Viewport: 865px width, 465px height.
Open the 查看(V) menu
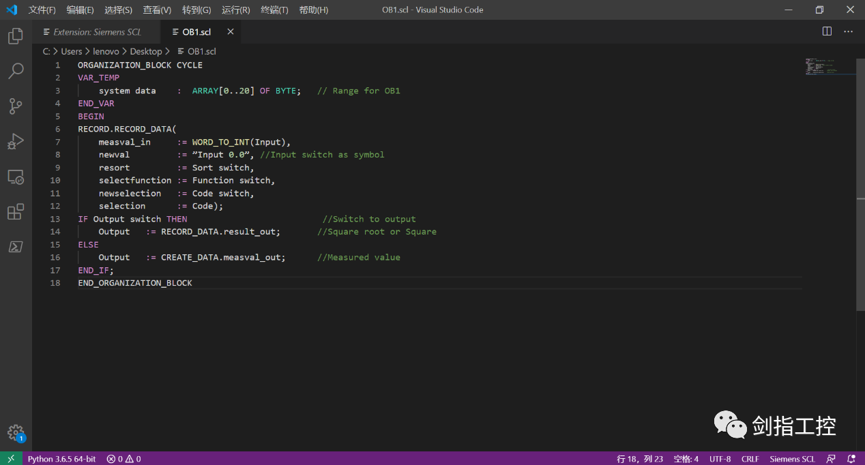pos(157,10)
